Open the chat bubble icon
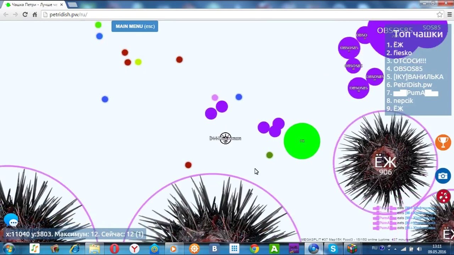The height and width of the screenshot is (255, 454). (11, 220)
